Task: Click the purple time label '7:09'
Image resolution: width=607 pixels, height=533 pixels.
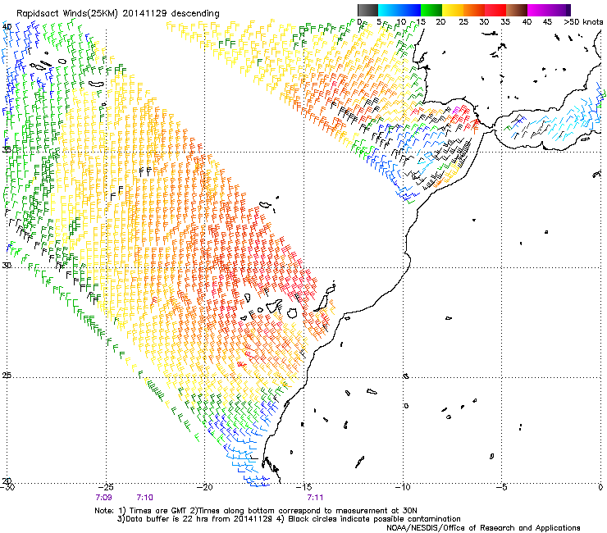Action: click(103, 498)
